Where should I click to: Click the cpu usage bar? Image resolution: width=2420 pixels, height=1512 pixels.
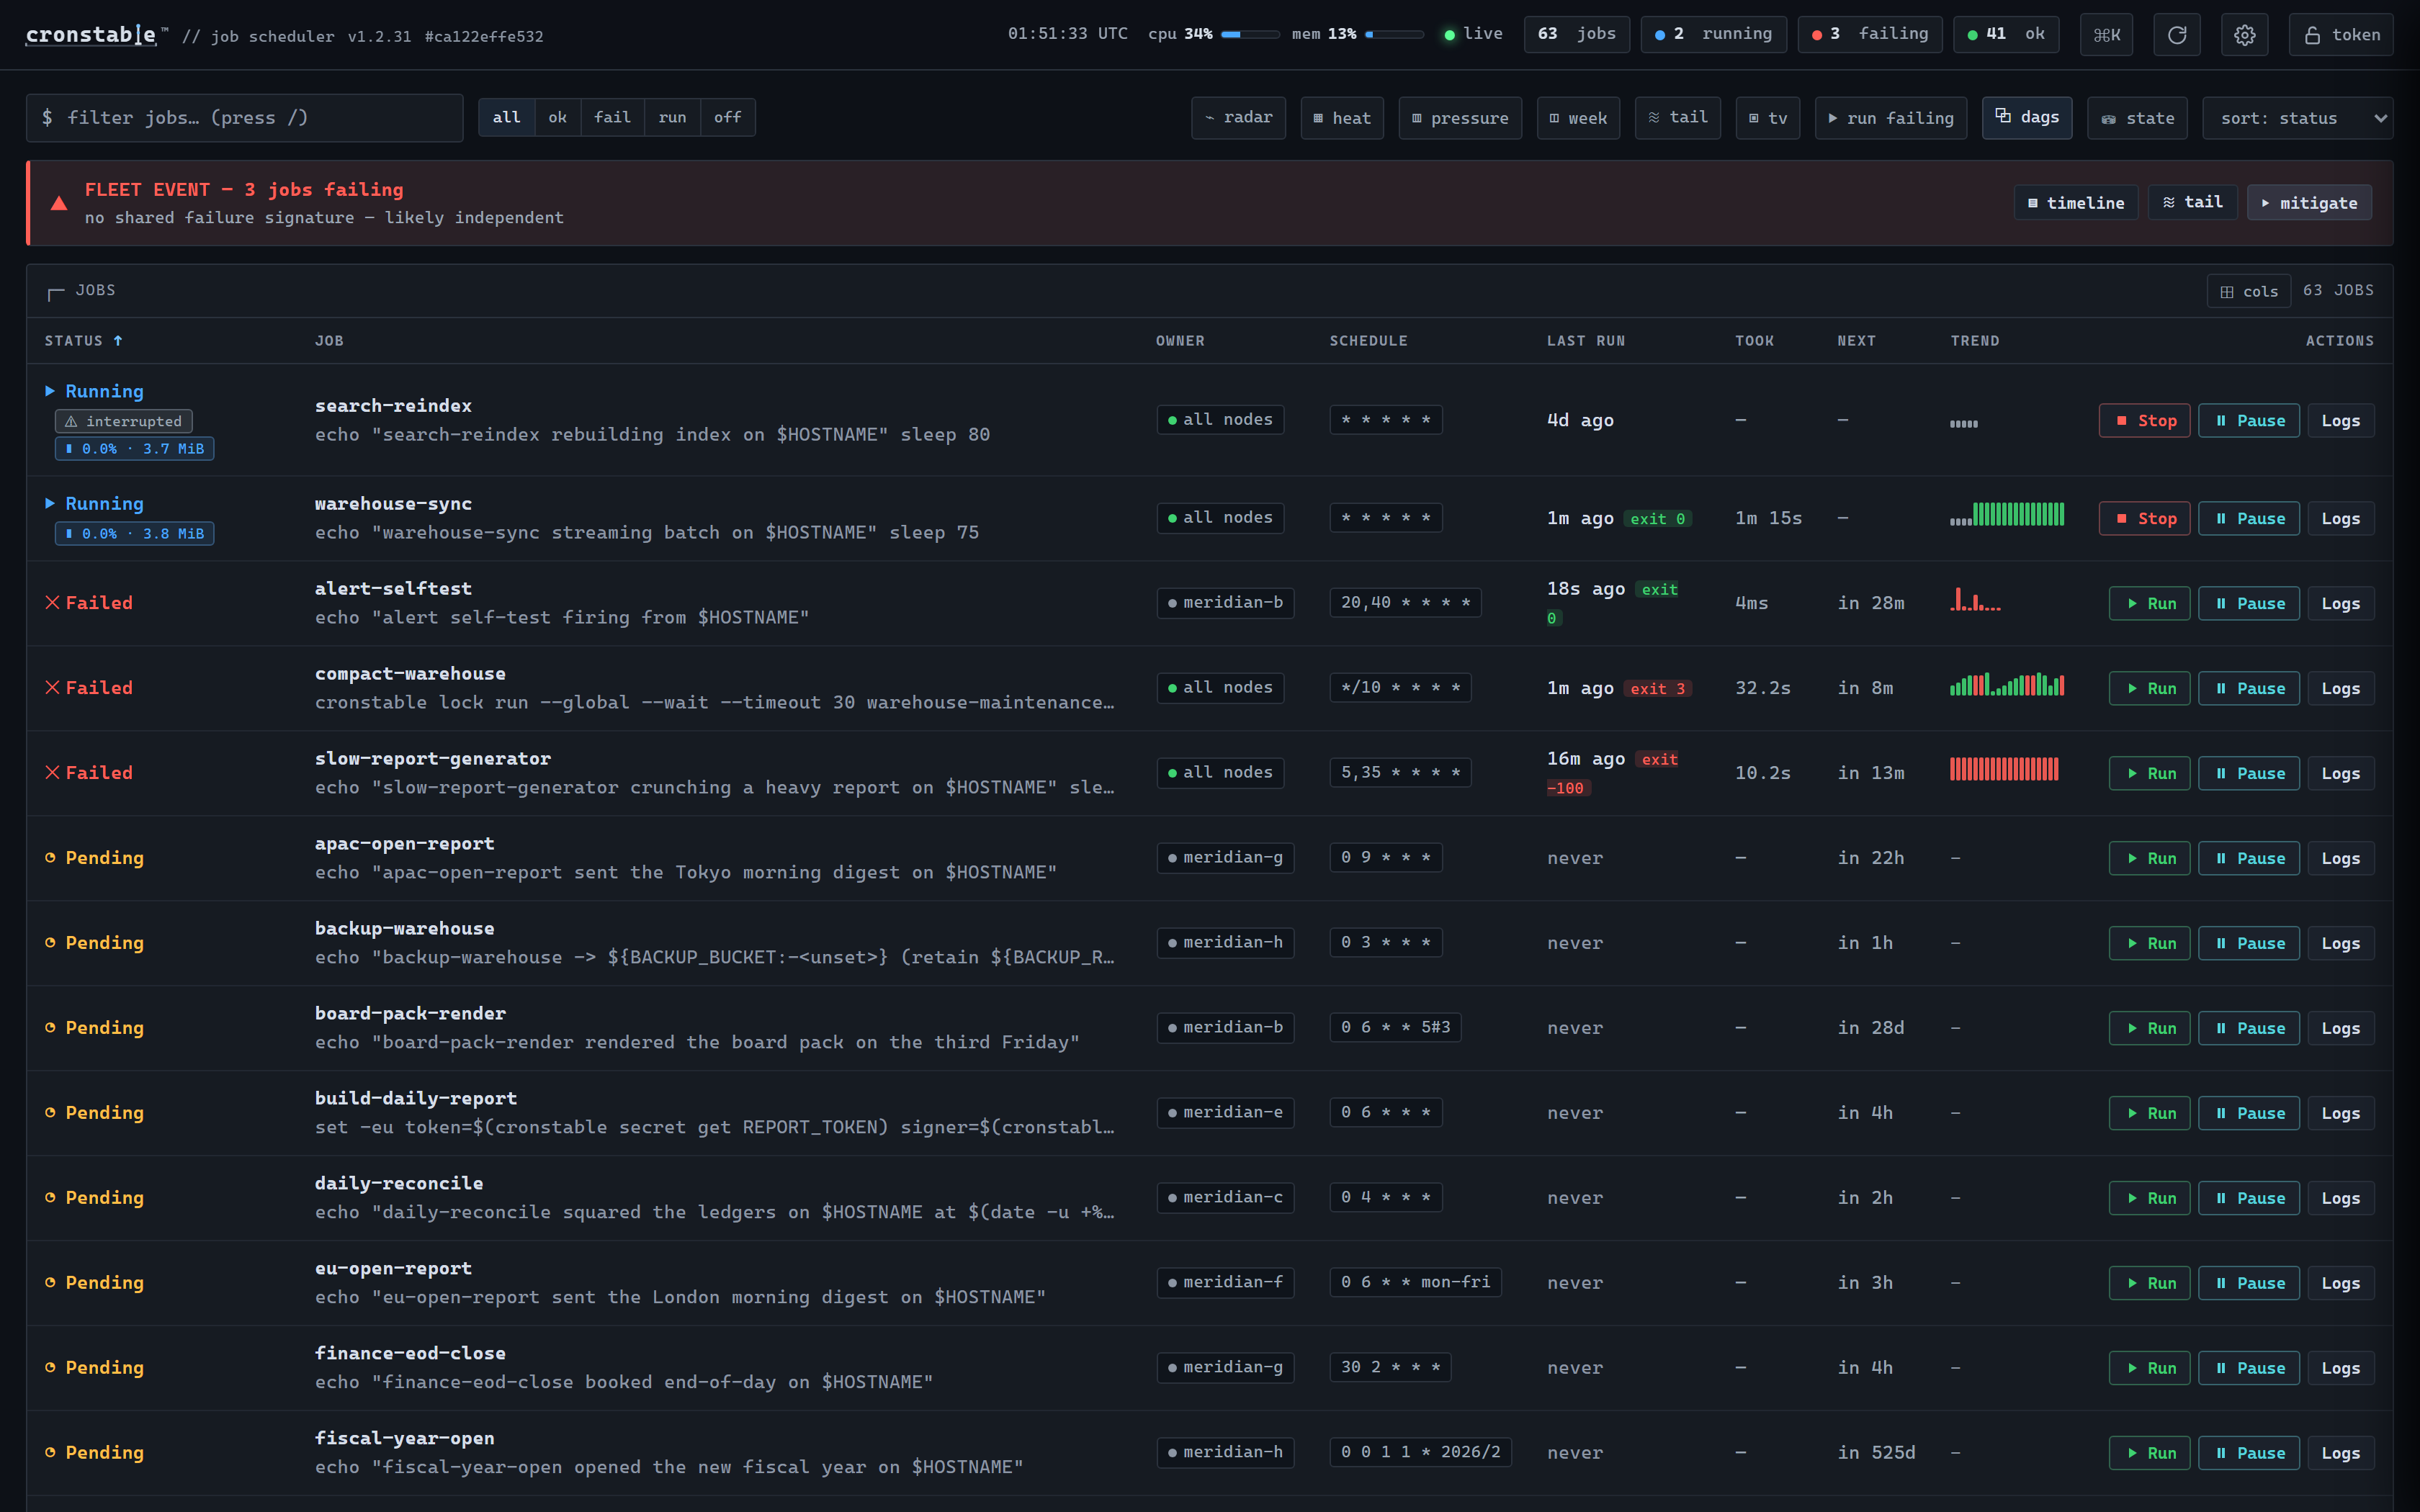pos(1249,35)
